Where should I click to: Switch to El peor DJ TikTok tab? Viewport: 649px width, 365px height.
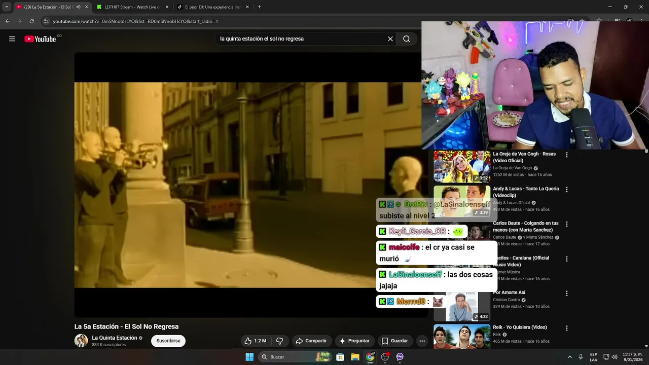click(213, 7)
